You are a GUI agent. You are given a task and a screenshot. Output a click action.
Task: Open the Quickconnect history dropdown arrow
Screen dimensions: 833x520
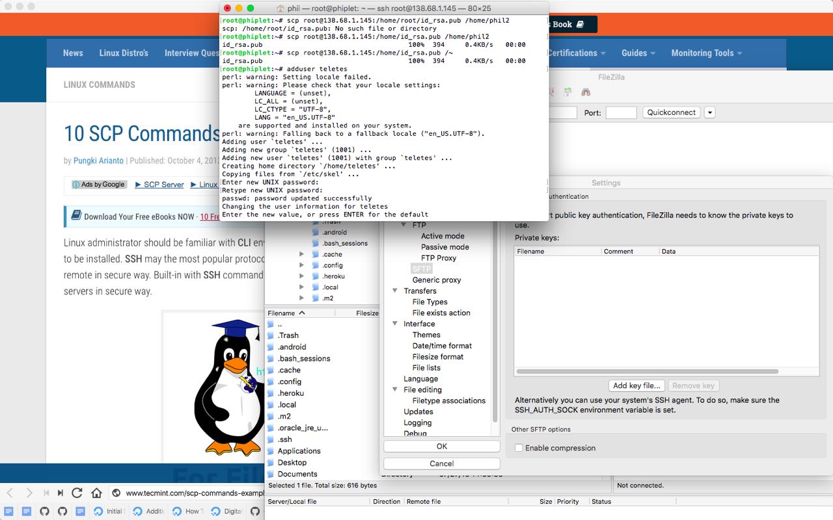click(x=709, y=112)
